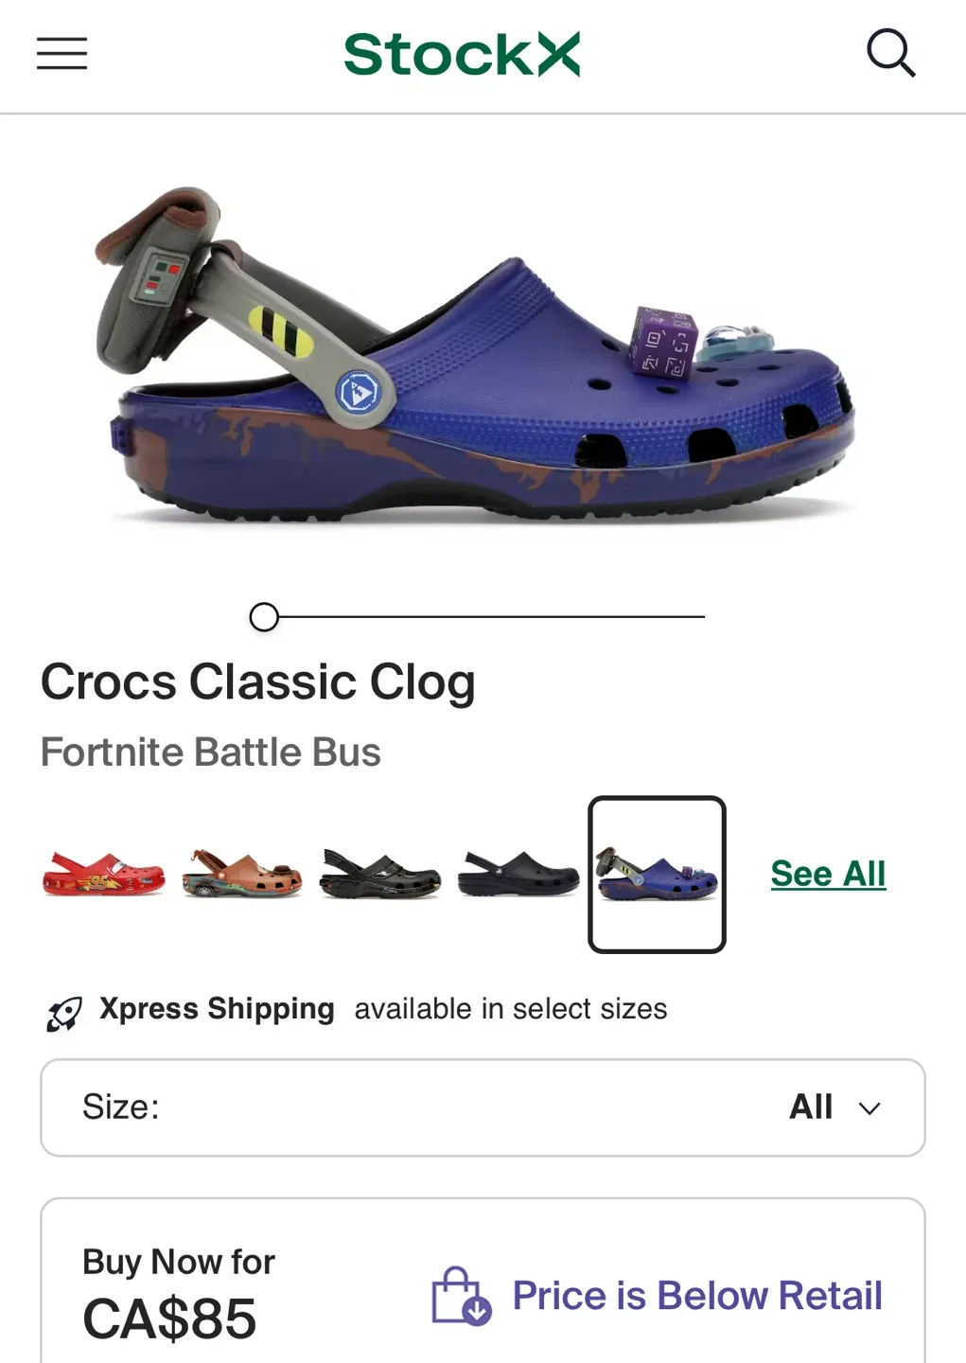Click the StockX logo
The height and width of the screenshot is (1363, 966).
tap(463, 54)
